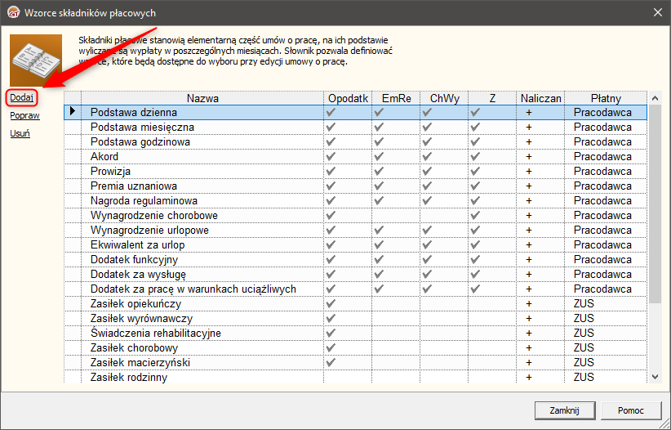Click the plus sign in Akord row
671x430 pixels.
point(528,157)
